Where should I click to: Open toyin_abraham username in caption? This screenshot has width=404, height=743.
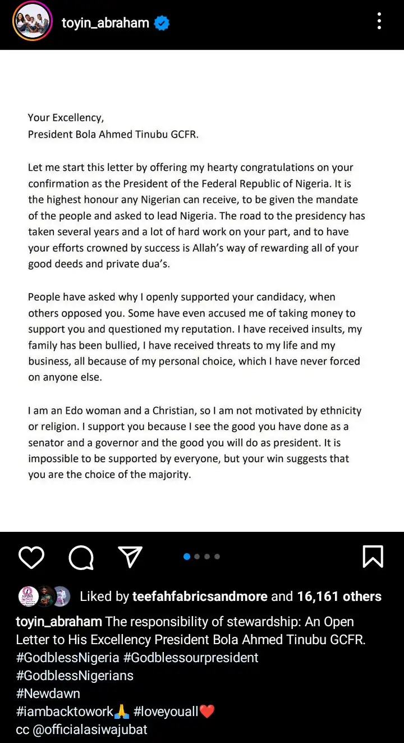[59, 622]
